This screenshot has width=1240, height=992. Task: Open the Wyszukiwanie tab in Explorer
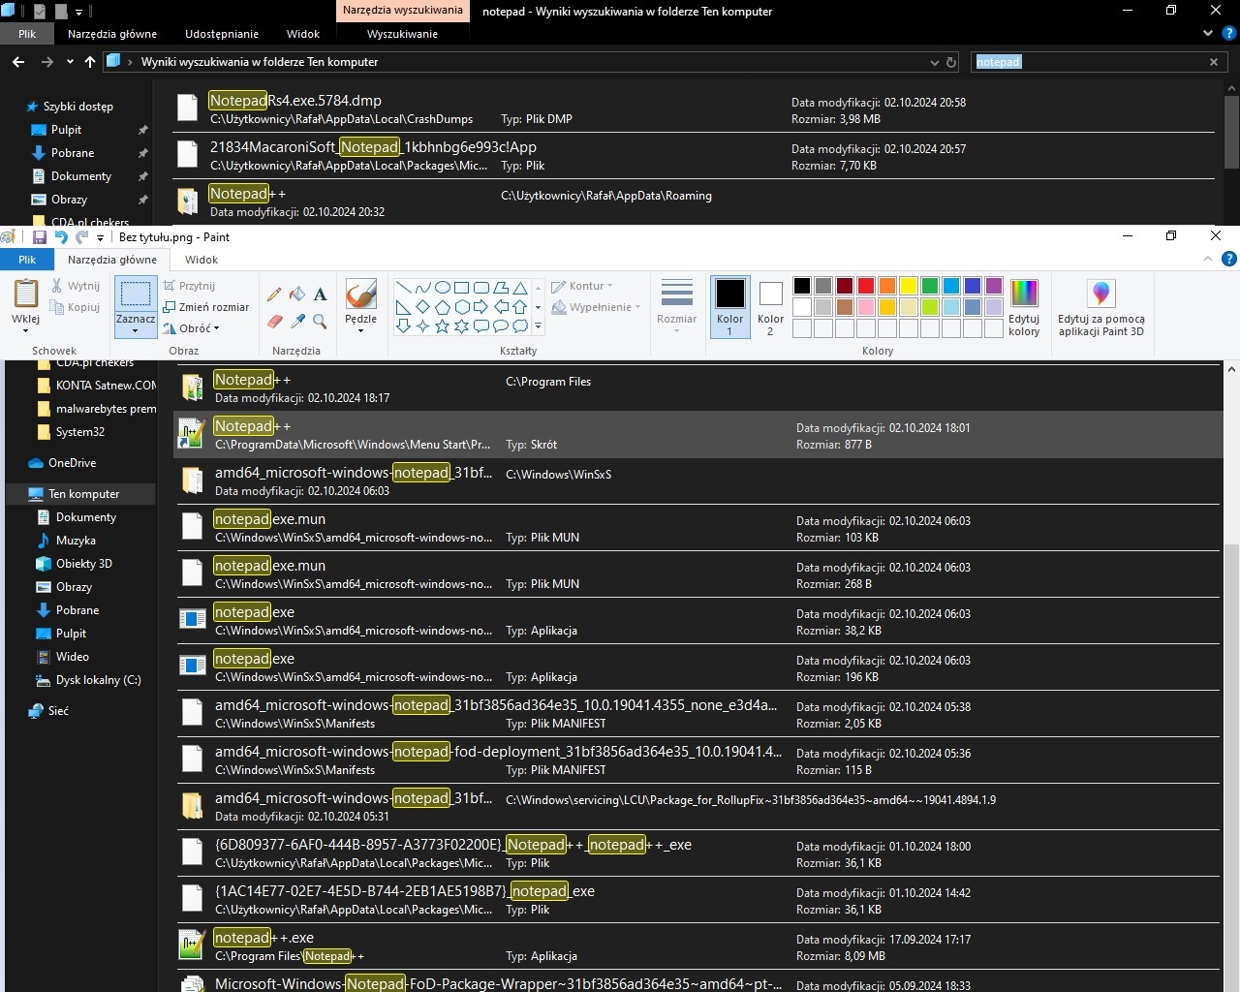(x=402, y=34)
